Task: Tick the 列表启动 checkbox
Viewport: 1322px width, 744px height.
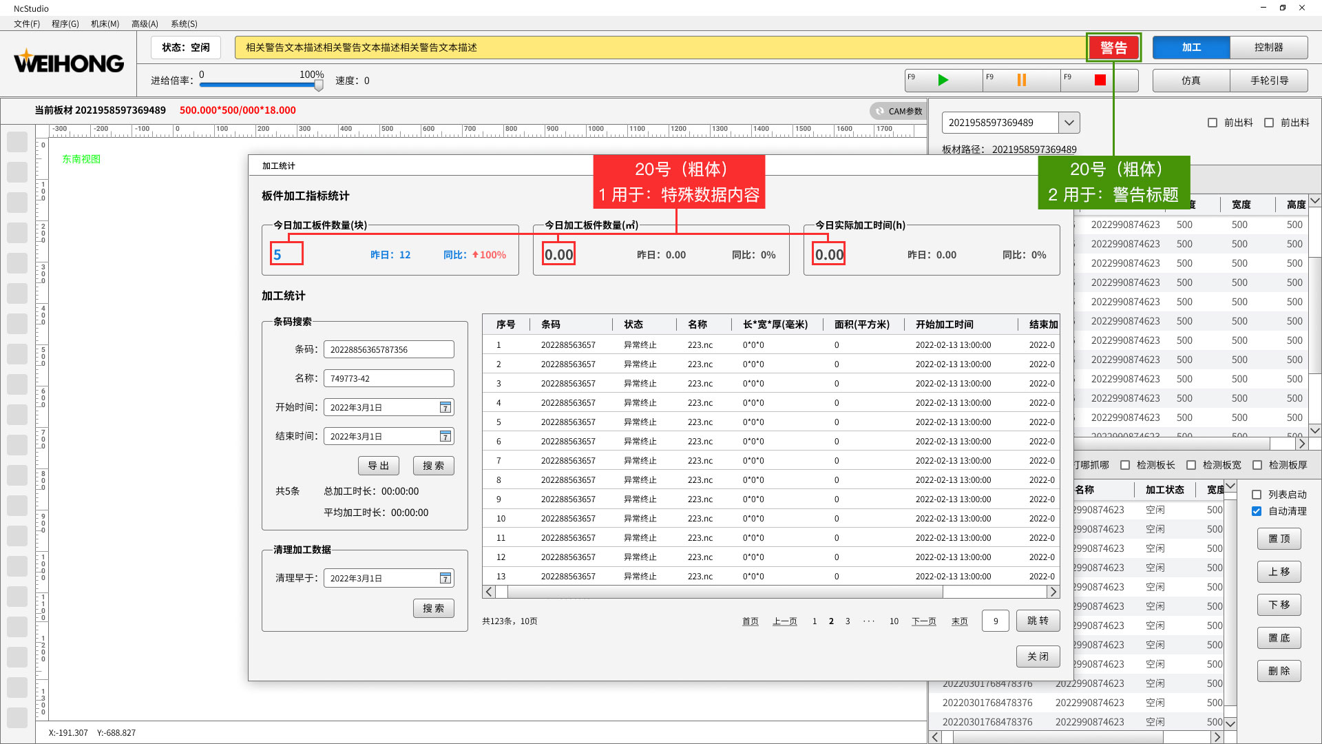Action: pyautogui.click(x=1257, y=495)
